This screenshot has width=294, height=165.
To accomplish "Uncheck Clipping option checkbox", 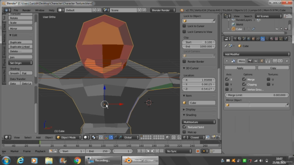I will pos(244,84).
